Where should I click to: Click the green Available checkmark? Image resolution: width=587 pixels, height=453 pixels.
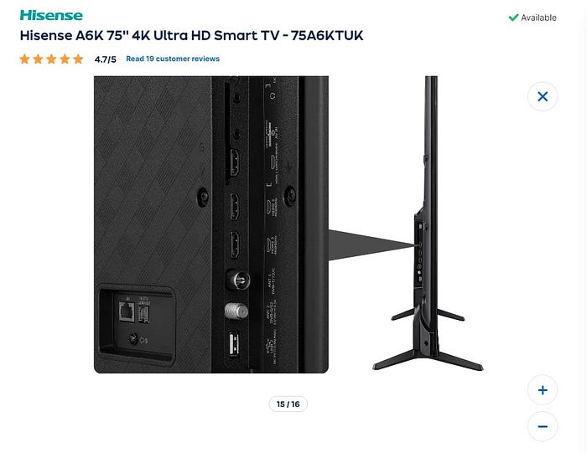coord(513,18)
